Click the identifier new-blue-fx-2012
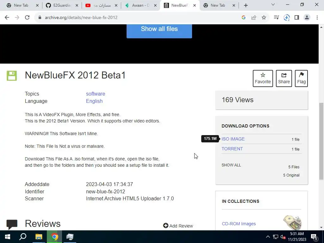324x243 pixels. click(105, 191)
